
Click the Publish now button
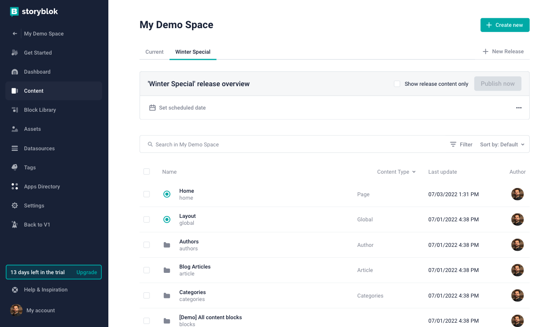(498, 84)
